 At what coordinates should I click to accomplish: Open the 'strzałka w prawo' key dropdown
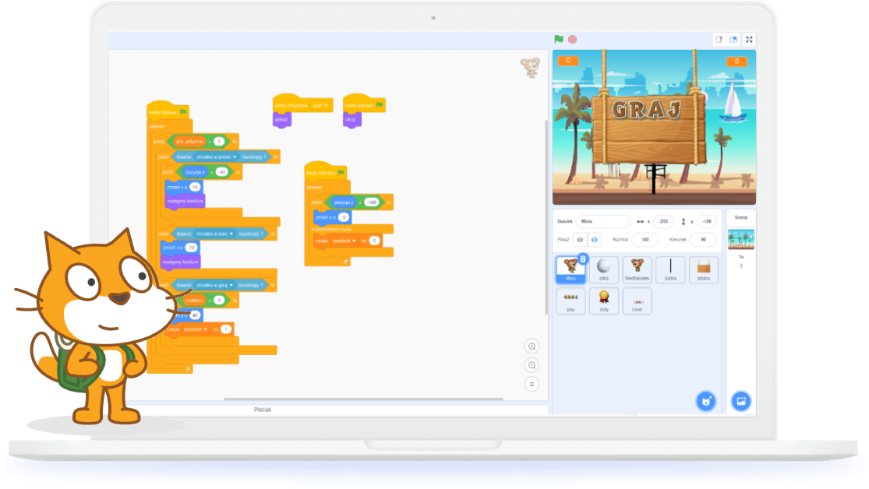pyautogui.click(x=216, y=157)
